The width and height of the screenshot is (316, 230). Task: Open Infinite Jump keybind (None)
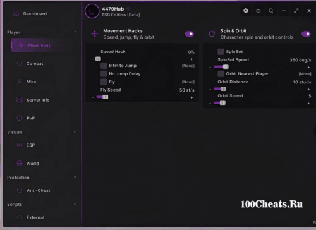coord(188,66)
